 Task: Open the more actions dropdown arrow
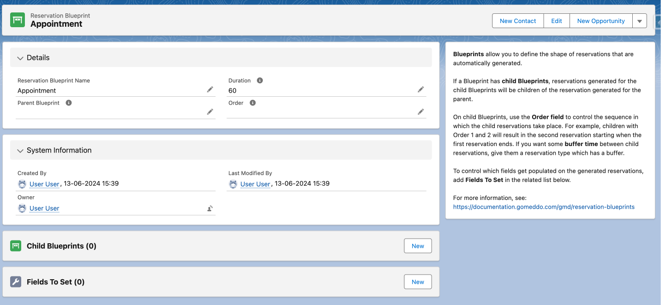640,21
